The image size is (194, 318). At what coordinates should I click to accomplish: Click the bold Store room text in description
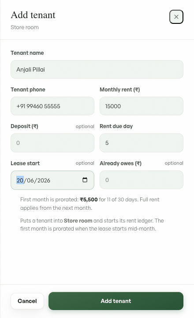point(78,221)
